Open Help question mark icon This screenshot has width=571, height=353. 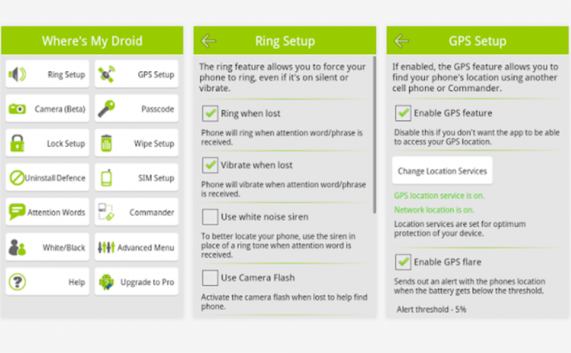click(17, 282)
